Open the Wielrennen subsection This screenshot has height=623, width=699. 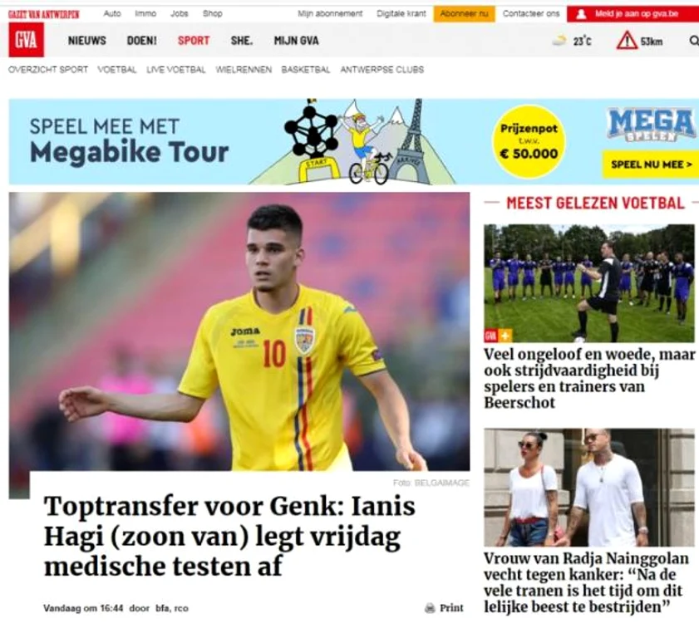pos(244,70)
